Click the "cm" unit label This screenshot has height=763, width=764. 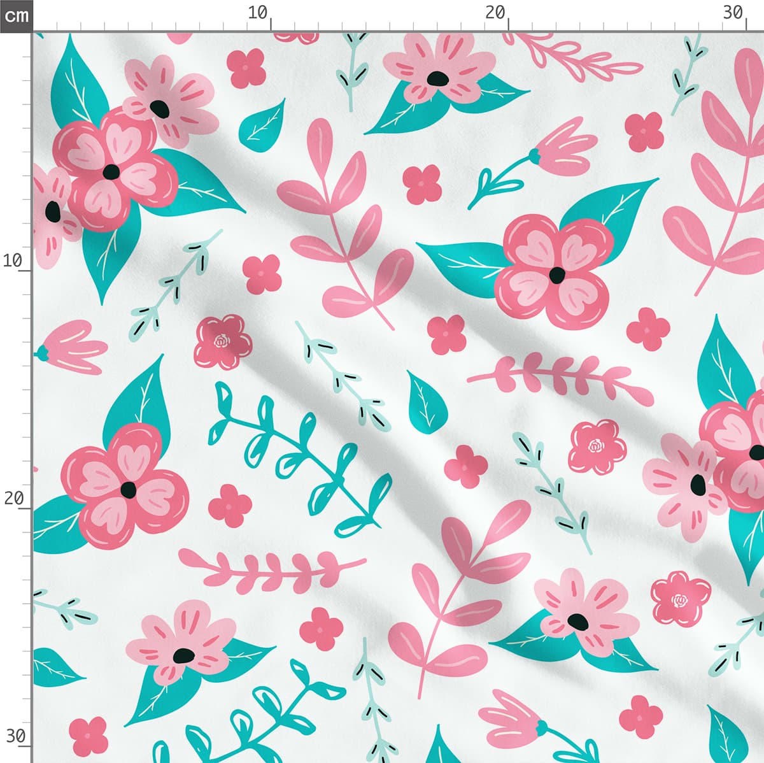(16, 15)
